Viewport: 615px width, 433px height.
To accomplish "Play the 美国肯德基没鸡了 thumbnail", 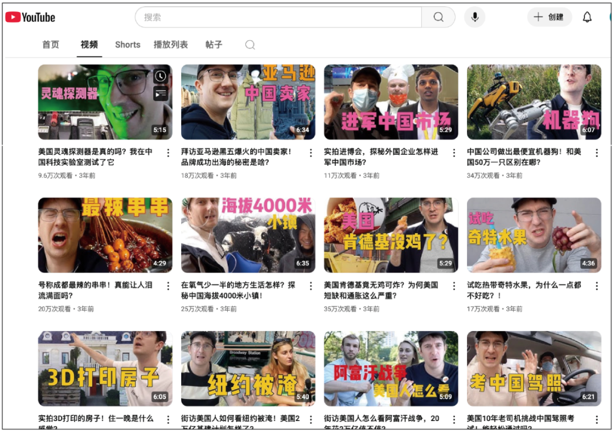I will (x=391, y=235).
